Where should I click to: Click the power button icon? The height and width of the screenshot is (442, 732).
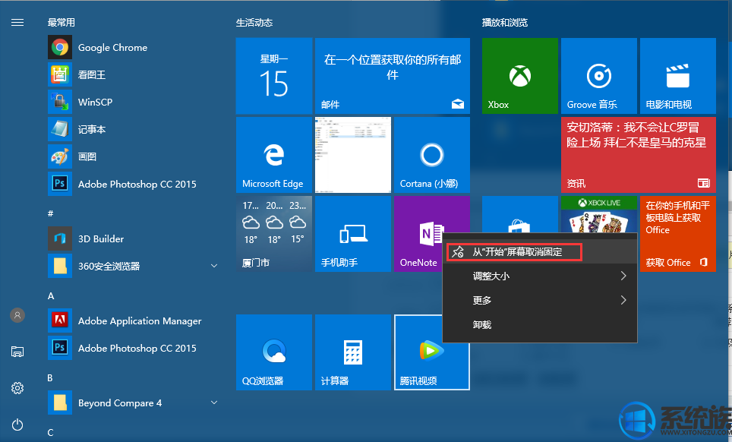coord(17,425)
